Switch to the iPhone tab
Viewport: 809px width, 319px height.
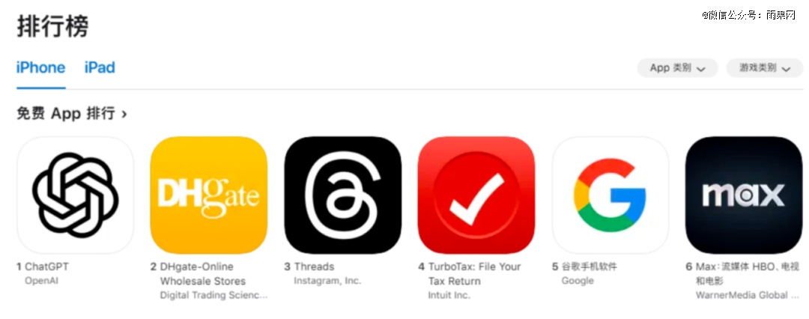[40, 67]
